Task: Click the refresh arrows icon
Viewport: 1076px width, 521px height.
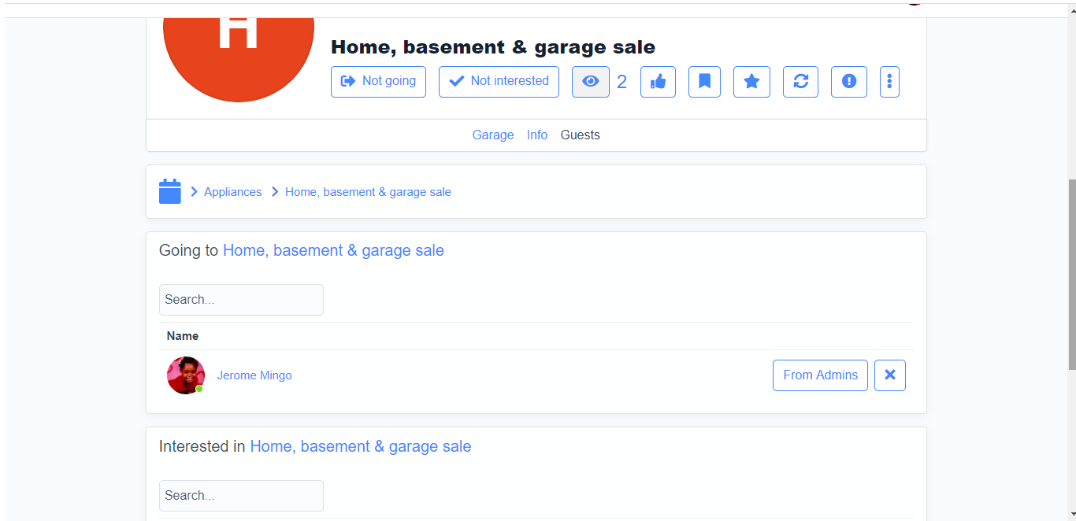Action: click(800, 82)
